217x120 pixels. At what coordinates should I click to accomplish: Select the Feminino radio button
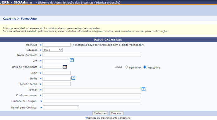126,67
